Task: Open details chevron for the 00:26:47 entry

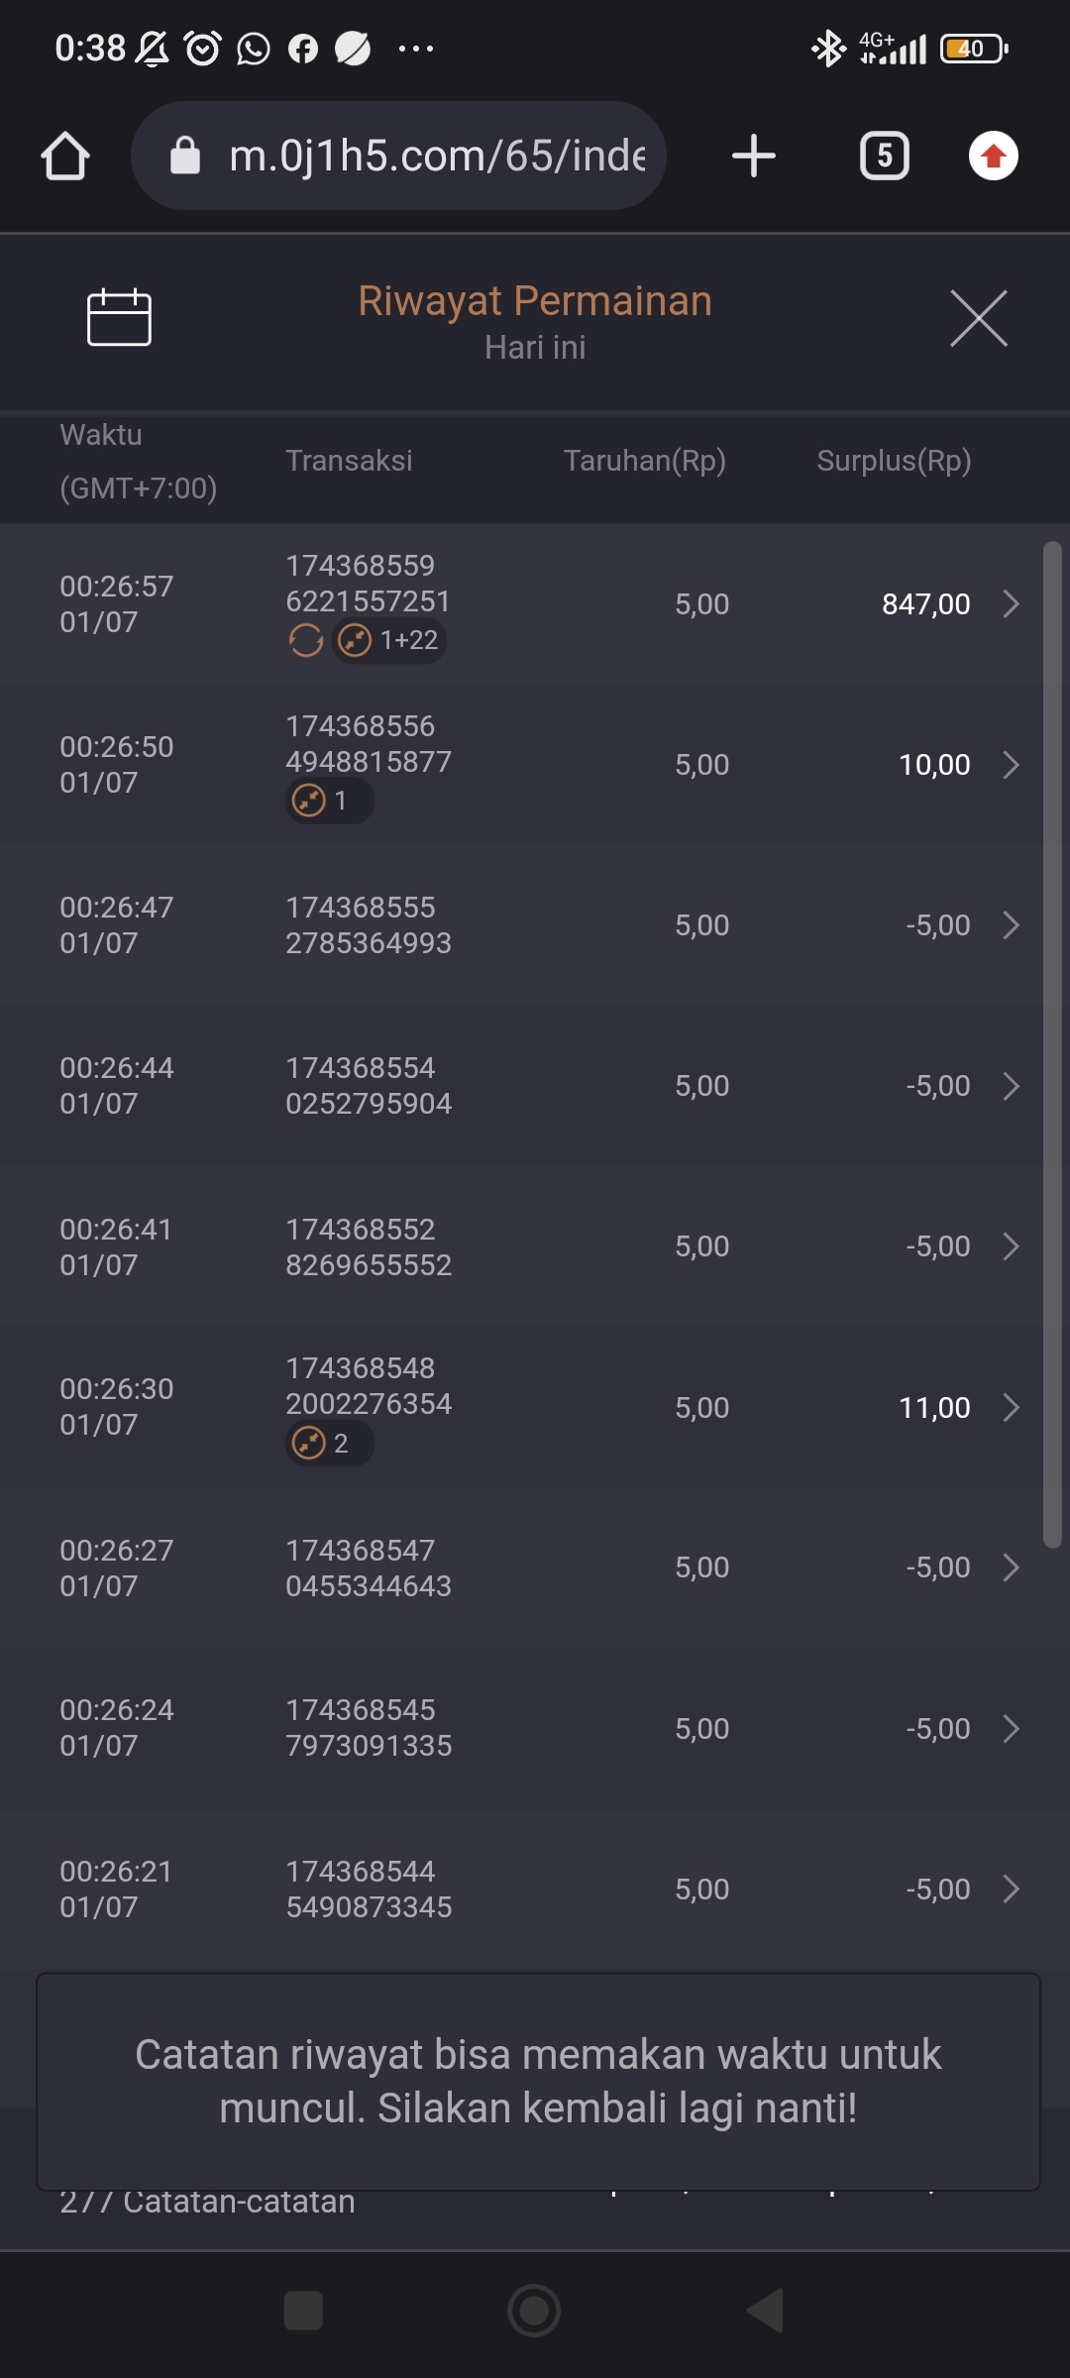Action: click(x=1011, y=925)
